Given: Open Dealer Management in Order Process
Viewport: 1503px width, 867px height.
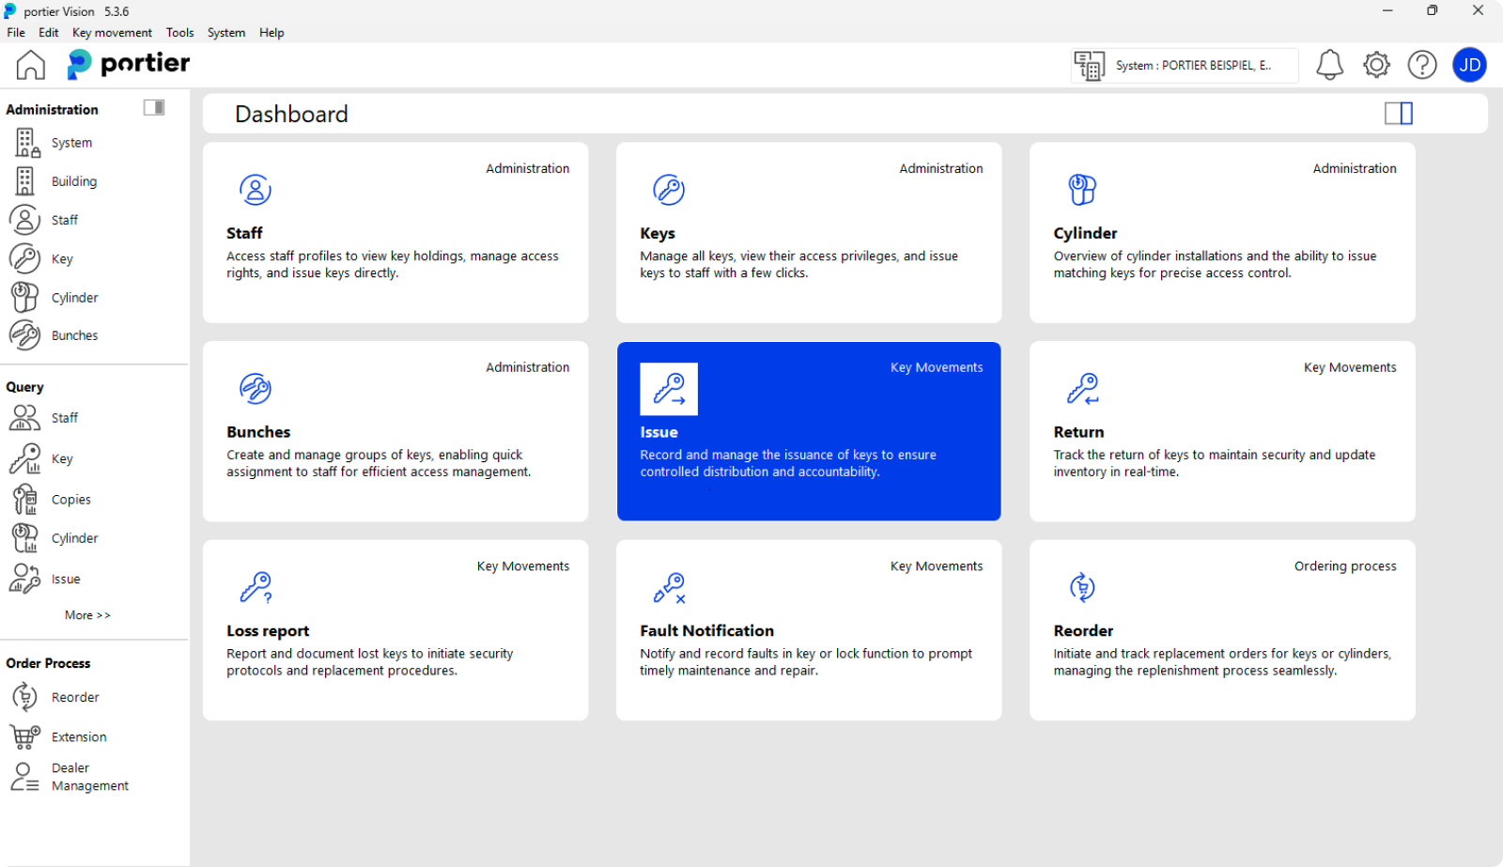Looking at the screenshot, I should point(89,777).
